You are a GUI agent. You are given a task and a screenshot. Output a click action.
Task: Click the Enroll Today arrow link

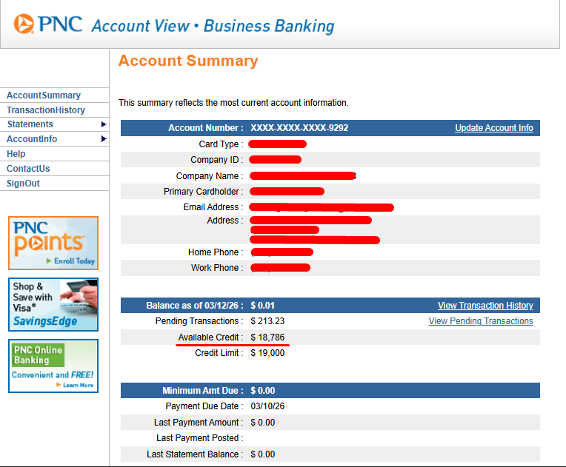[71, 261]
